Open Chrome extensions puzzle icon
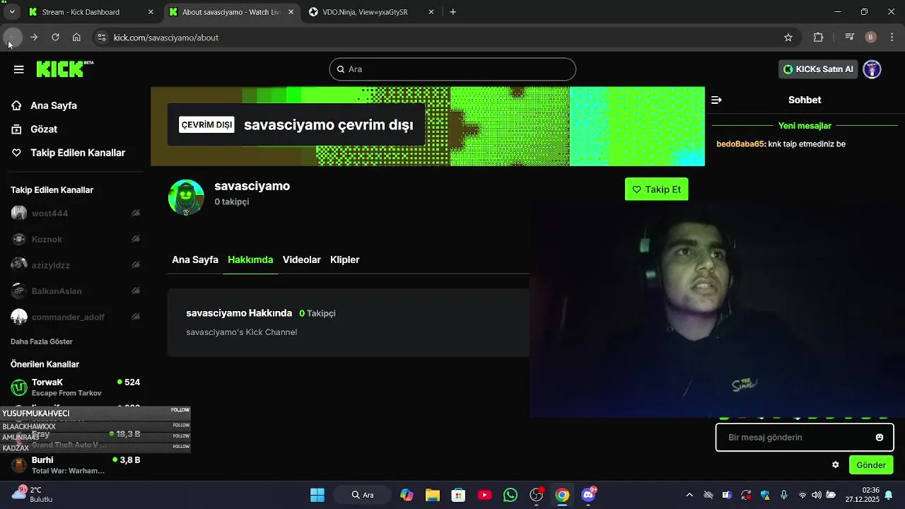The height and width of the screenshot is (509, 905). [819, 37]
